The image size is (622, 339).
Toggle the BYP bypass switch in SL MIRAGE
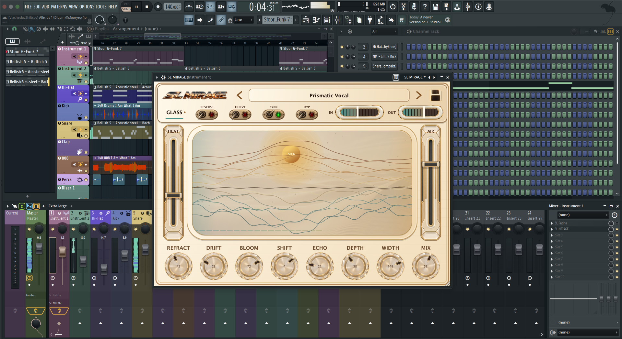tap(307, 115)
